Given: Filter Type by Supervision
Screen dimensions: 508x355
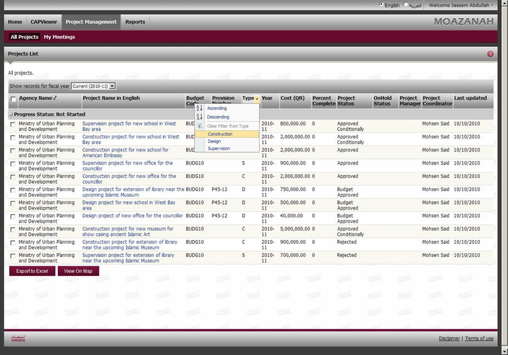Looking at the screenshot, I should [227, 148].
